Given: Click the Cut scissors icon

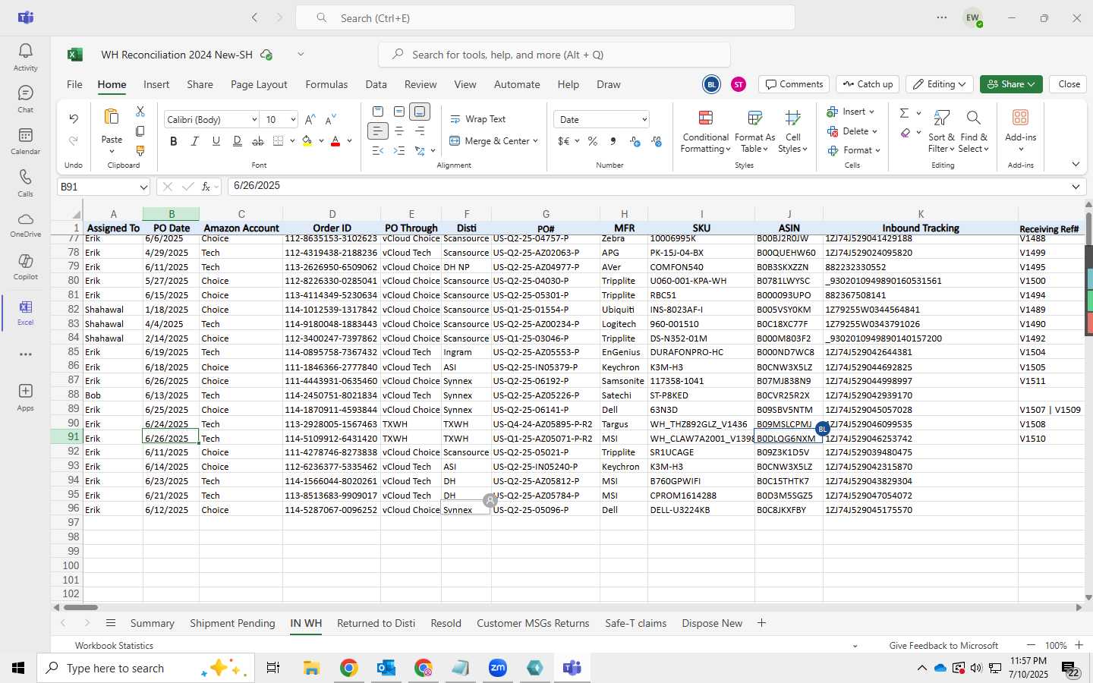Looking at the screenshot, I should click(140, 112).
